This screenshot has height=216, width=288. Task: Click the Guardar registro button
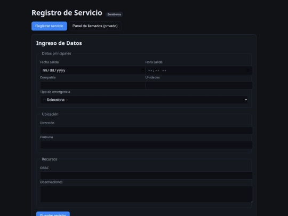(53, 214)
